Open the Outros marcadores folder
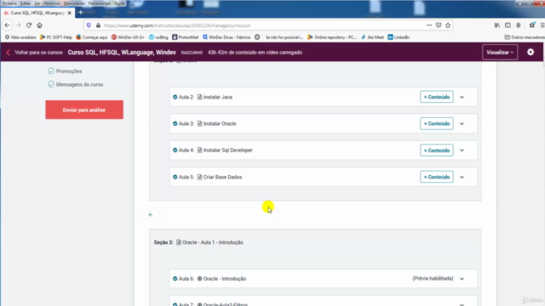Screen dimensions: 545x306 tap(525, 37)
